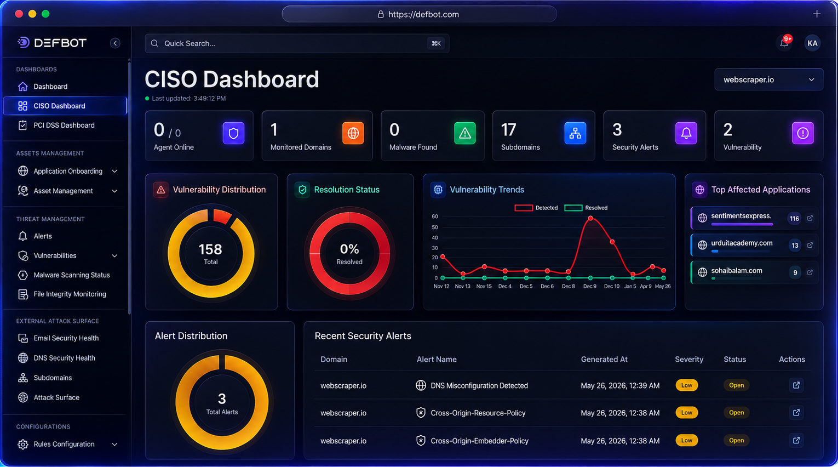The height and width of the screenshot is (467, 838).
Task: Click 'May 26, 2026, 12:39 AM' timestamp
Action: click(620, 385)
